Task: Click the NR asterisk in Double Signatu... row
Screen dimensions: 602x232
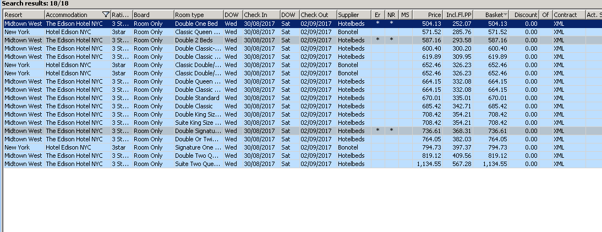Action: (392, 131)
